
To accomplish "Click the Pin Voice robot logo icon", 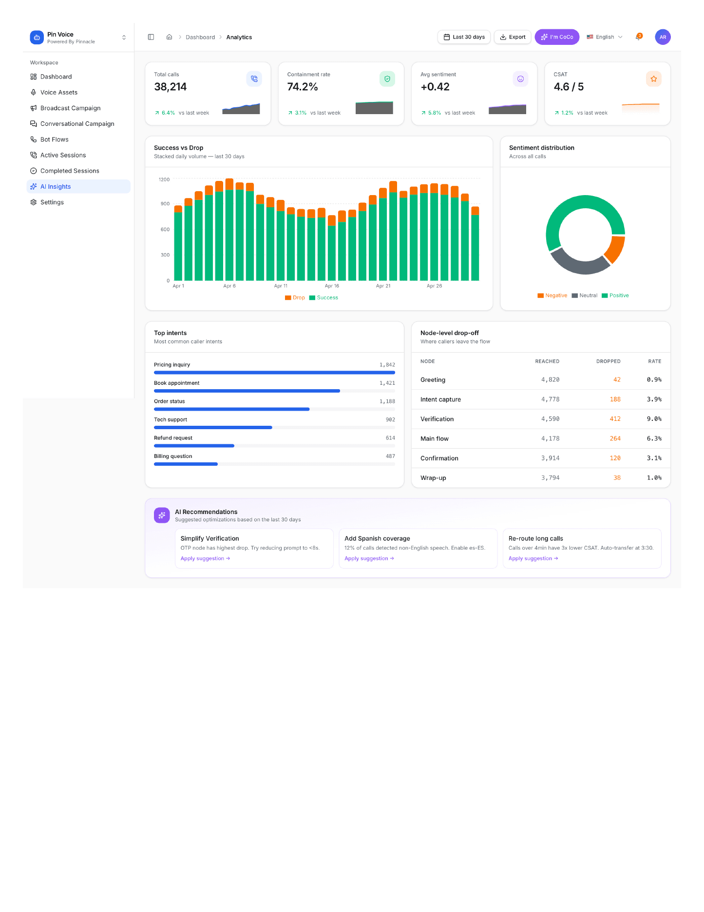I will (x=37, y=38).
